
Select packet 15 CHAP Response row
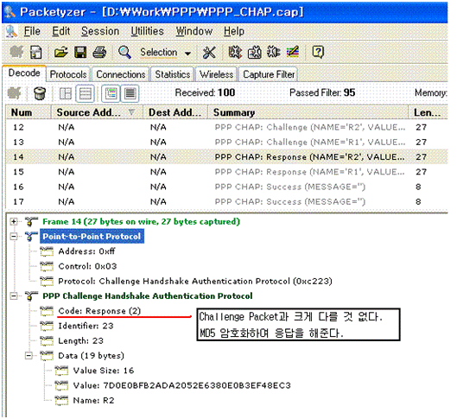[x=226, y=172]
